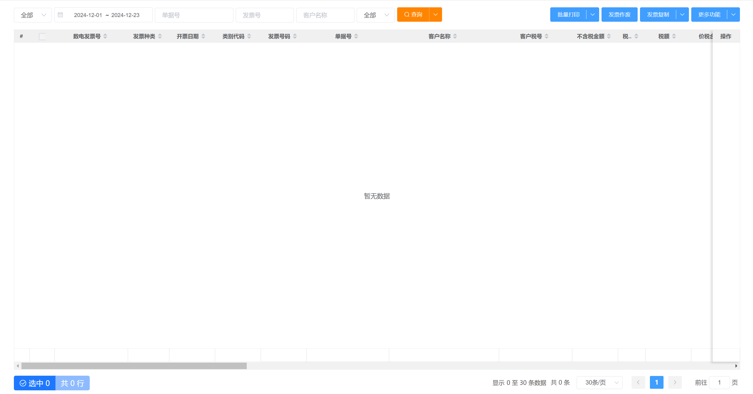Sort by 不含税金额 column
This screenshot has width=753, height=394.
pos(609,36)
